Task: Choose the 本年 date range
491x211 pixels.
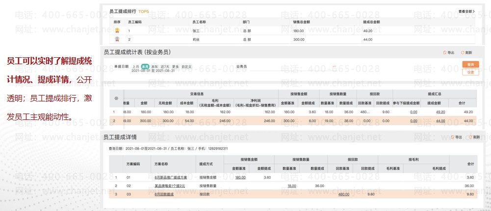Action: coord(155,66)
